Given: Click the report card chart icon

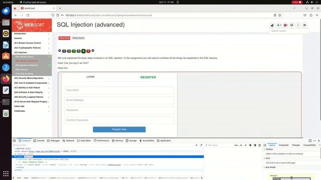Looking at the screenshot, I should click(x=291, y=25).
